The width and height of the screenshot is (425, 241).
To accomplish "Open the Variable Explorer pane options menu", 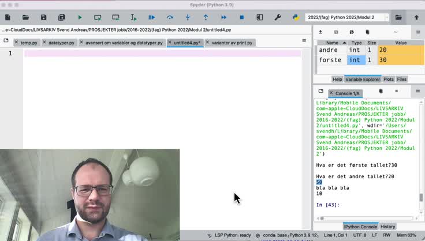I will click(x=417, y=32).
